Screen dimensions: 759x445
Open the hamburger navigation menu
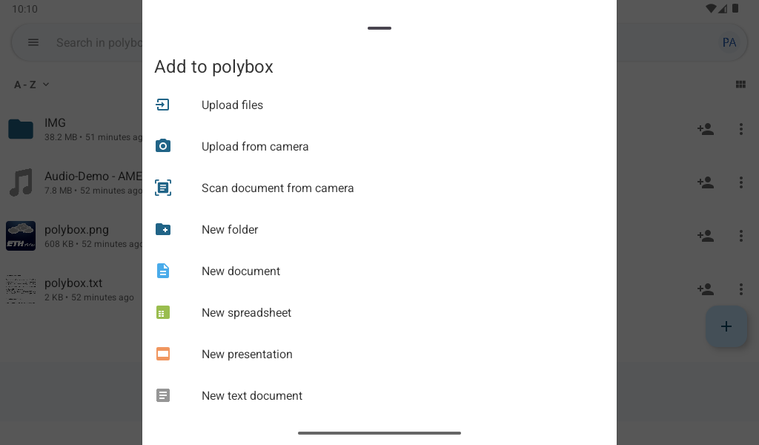click(33, 42)
